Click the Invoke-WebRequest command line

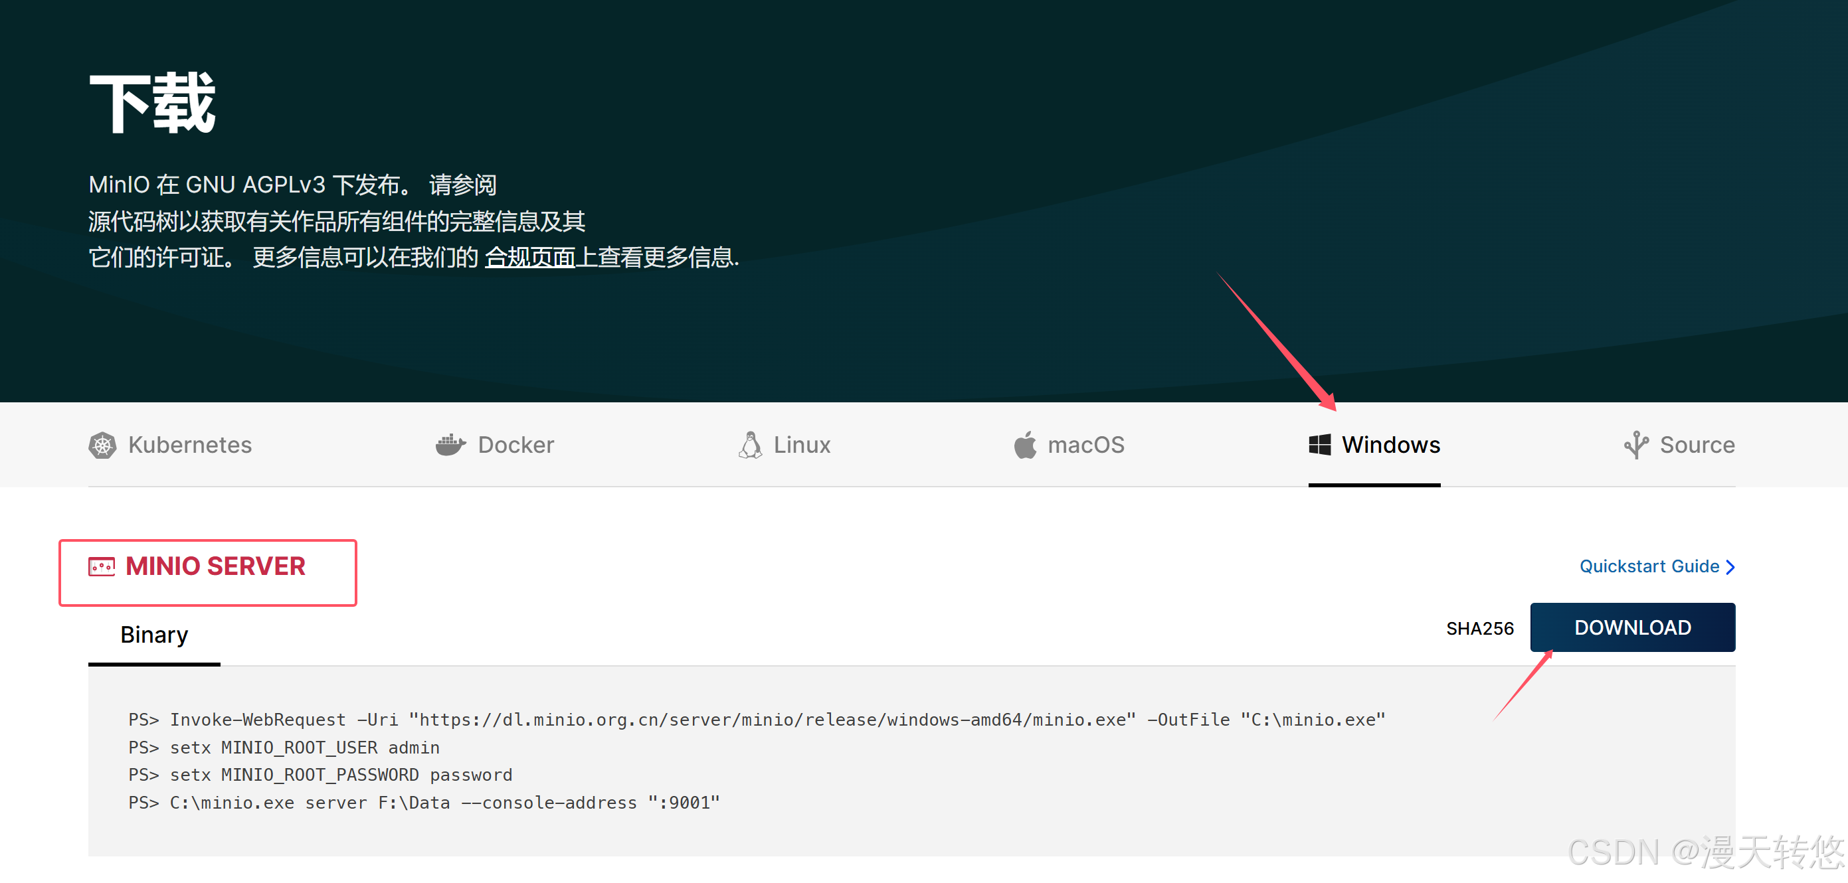pyautogui.click(x=756, y=720)
